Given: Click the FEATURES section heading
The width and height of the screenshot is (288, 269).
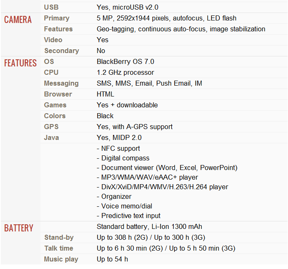Looking at the screenshot, I should pyautogui.click(x=21, y=63).
